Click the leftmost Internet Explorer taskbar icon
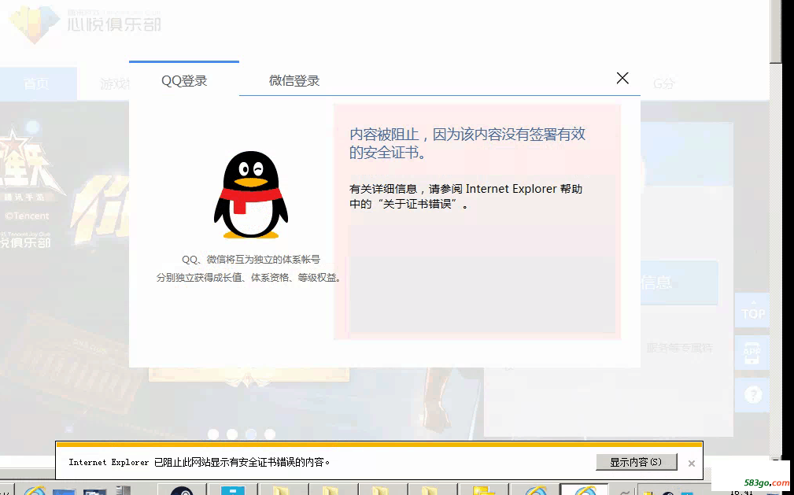 pyautogui.click(x=35, y=490)
